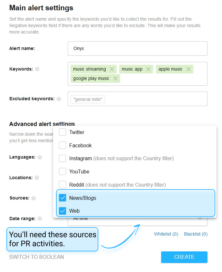Open the Locations help tooltip icon
Viewport: 222px width, 272px height.
point(37,178)
